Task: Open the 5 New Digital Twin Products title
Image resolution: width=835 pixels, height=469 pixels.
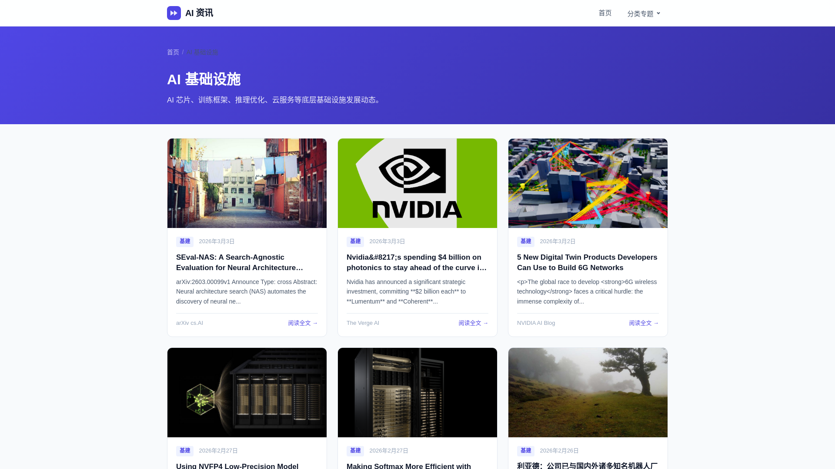Action: 587,263
